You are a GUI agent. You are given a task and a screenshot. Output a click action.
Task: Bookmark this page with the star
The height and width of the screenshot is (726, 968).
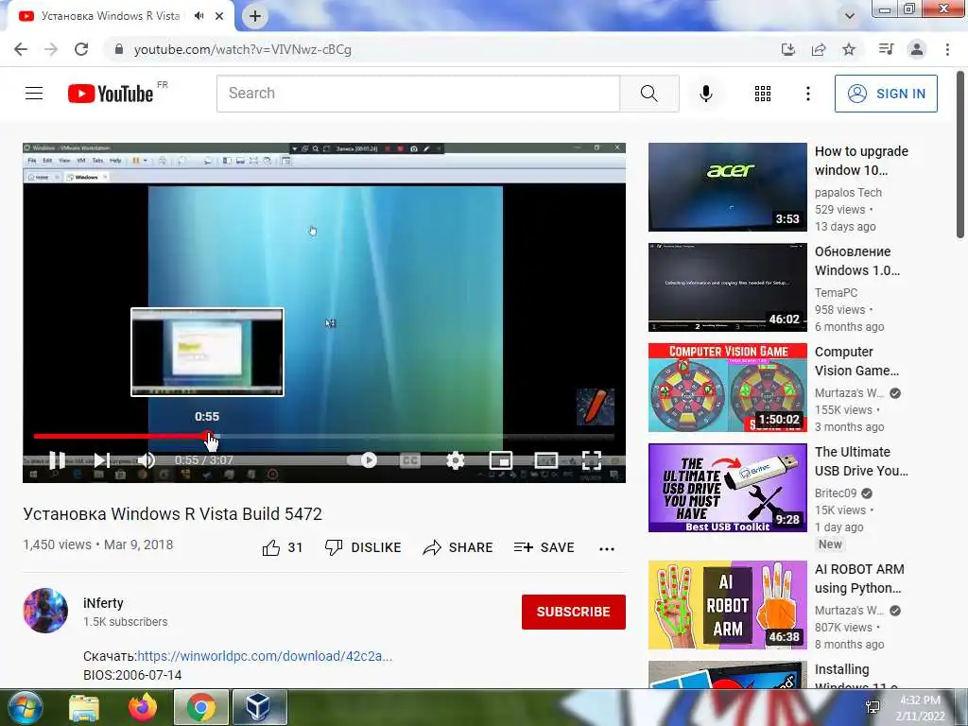(x=849, y=49)
